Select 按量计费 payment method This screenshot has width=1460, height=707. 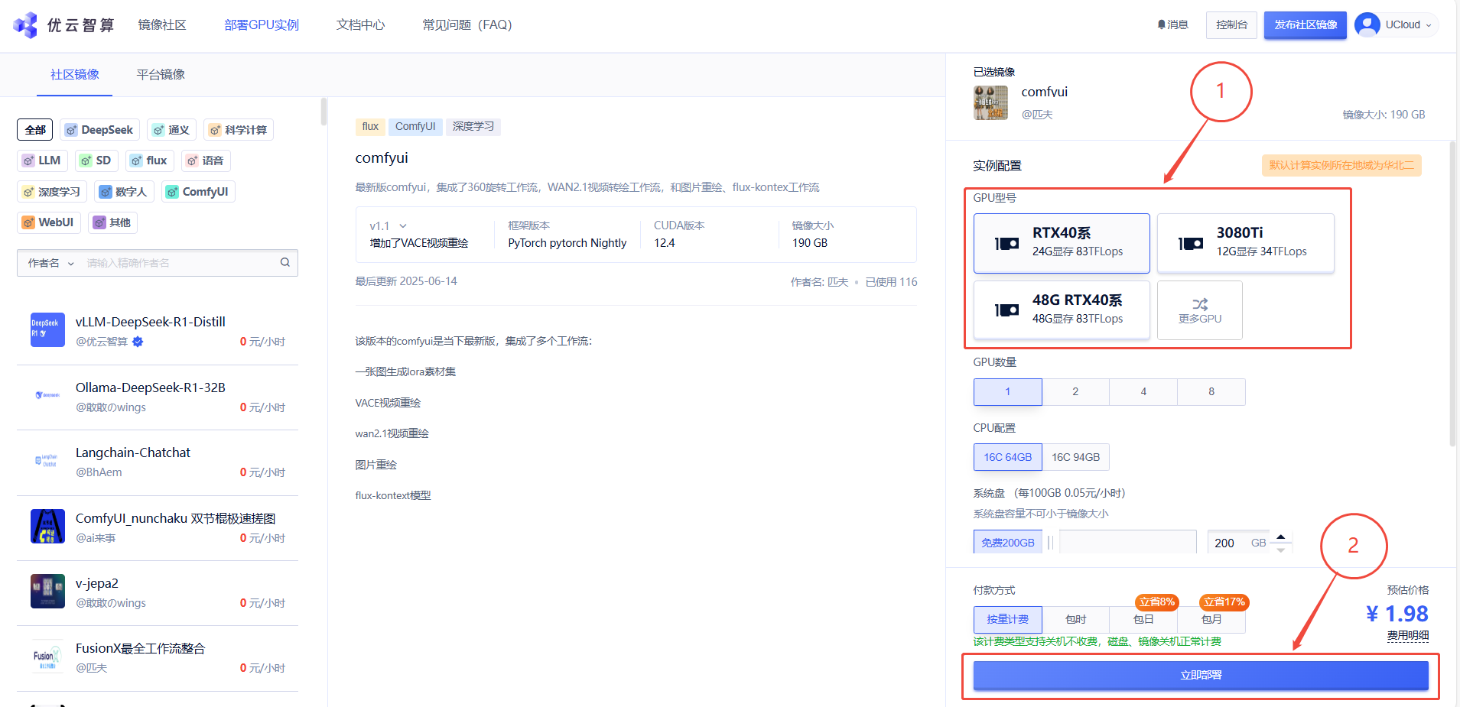1007,619
